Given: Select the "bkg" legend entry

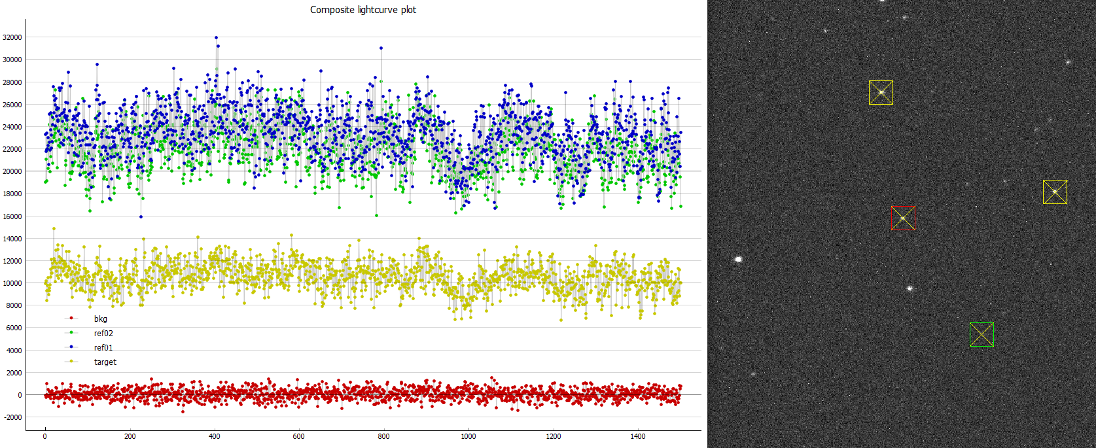Looking at the screenshot, I should click(100, 319).
